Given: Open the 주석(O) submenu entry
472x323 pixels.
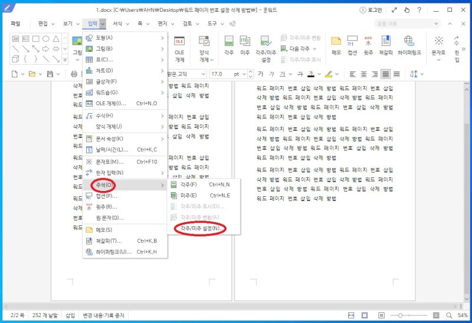Looking at the screenshot, I should point(125,185).
